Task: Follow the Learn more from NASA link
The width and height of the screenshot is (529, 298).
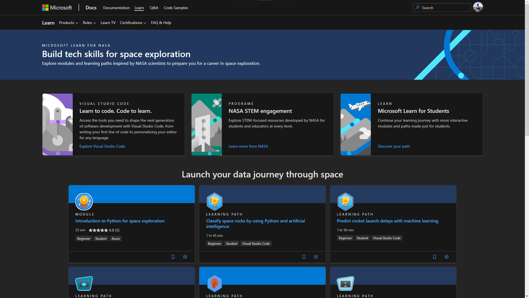Action: coord(248,146)
